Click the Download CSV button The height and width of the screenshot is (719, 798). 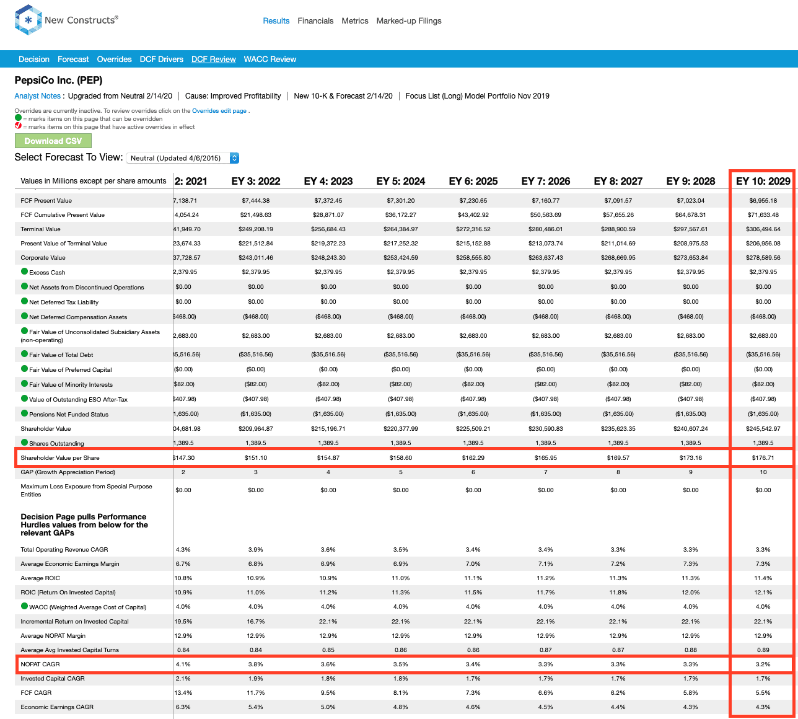53,141
